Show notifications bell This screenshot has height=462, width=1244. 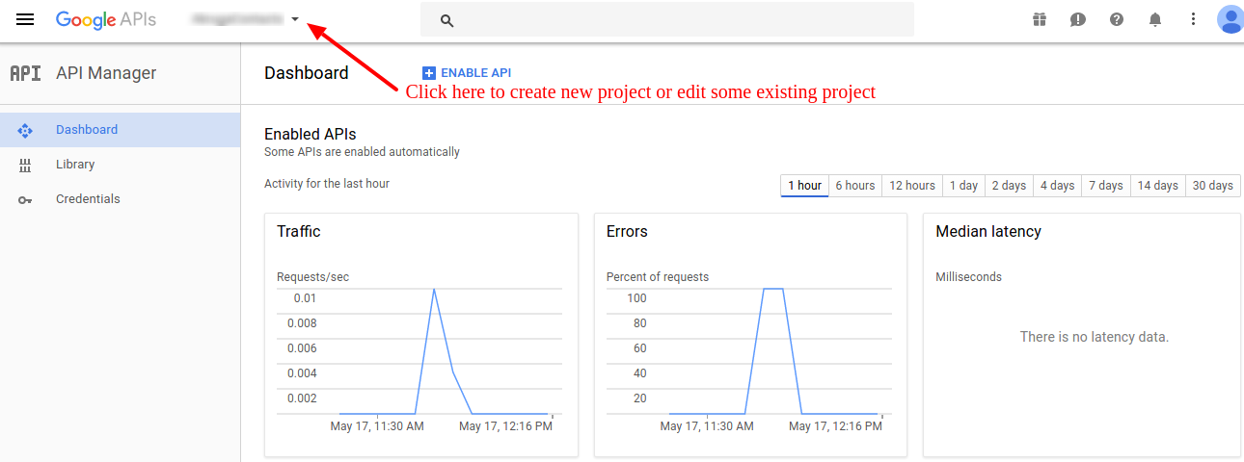click(1155, 19)
